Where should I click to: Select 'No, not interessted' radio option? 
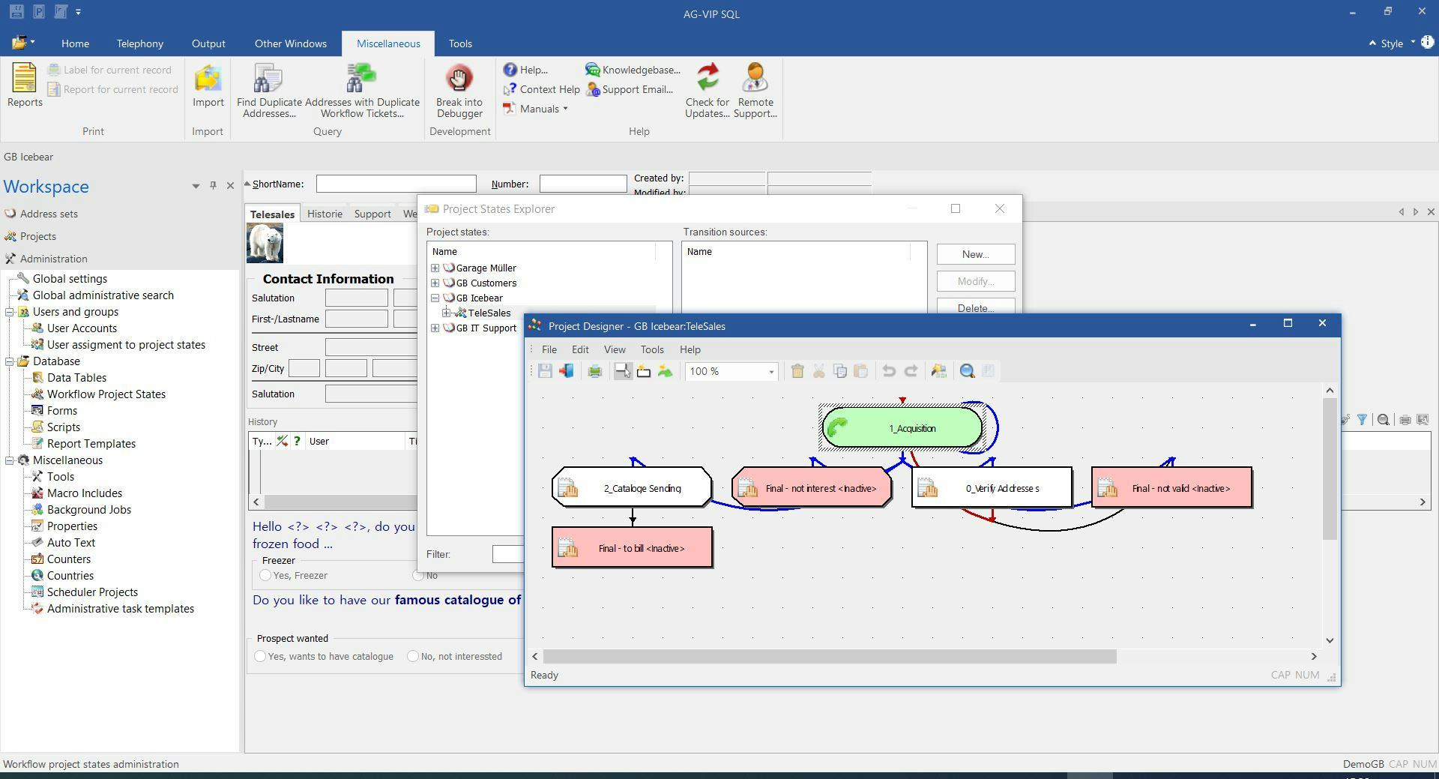coord(413,656)
